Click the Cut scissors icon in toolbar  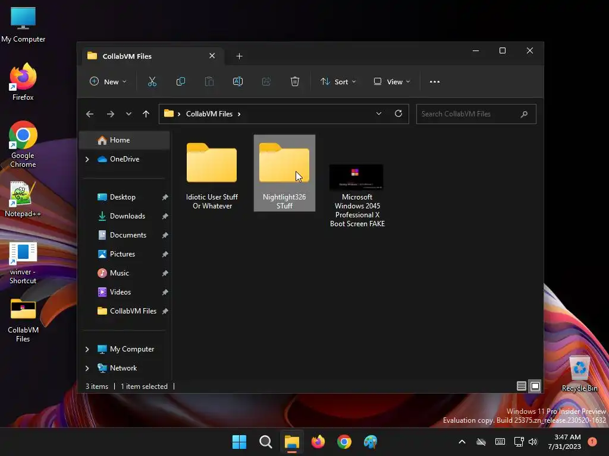(152, 82)
